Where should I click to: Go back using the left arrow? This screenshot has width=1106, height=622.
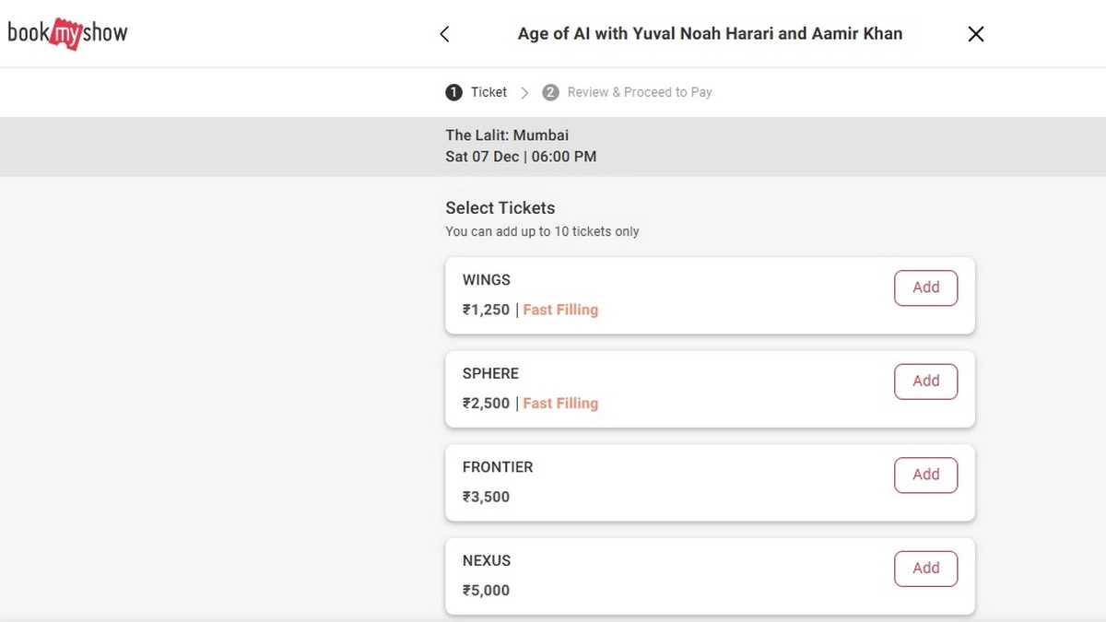pos(444,34)
